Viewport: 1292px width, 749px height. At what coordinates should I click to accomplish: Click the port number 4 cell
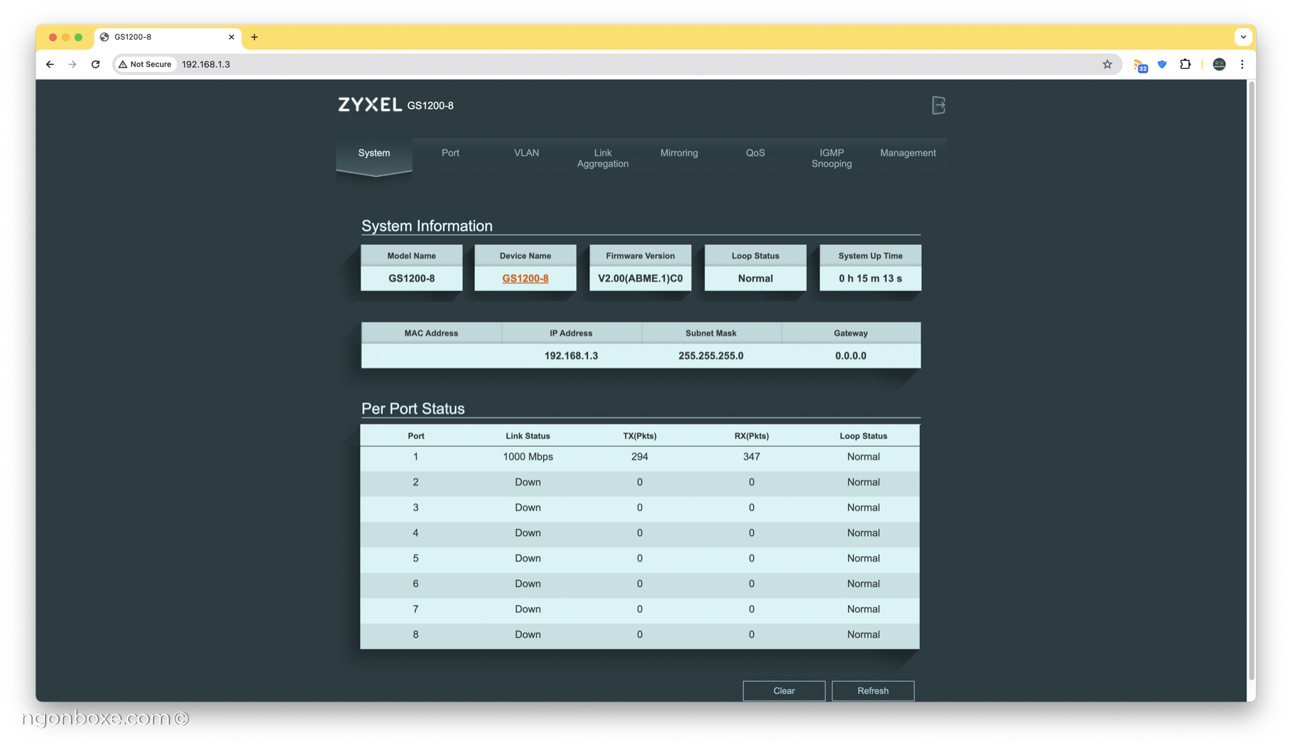tap(415, 533)
